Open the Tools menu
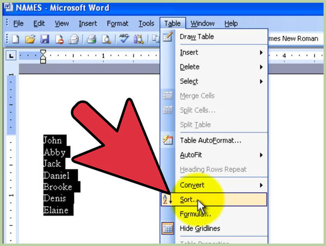This screenshot has height=246, width=326. (x=146, y=23)
